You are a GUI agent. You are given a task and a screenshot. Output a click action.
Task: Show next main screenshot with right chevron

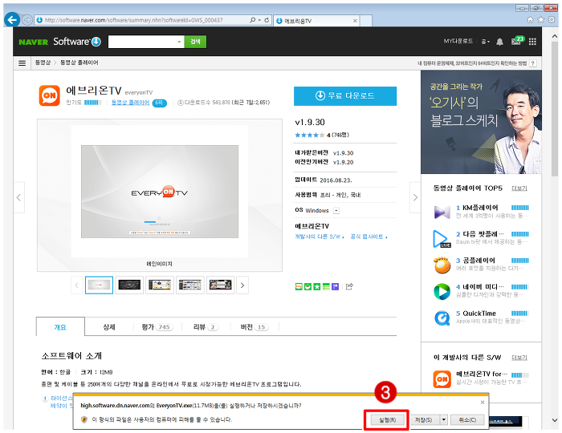(415, 197)
